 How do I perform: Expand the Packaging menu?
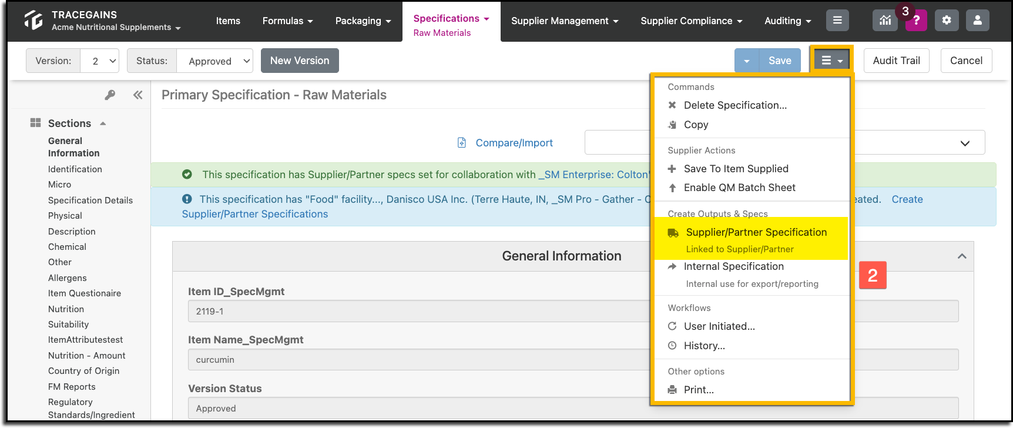(x=363, y=21)
